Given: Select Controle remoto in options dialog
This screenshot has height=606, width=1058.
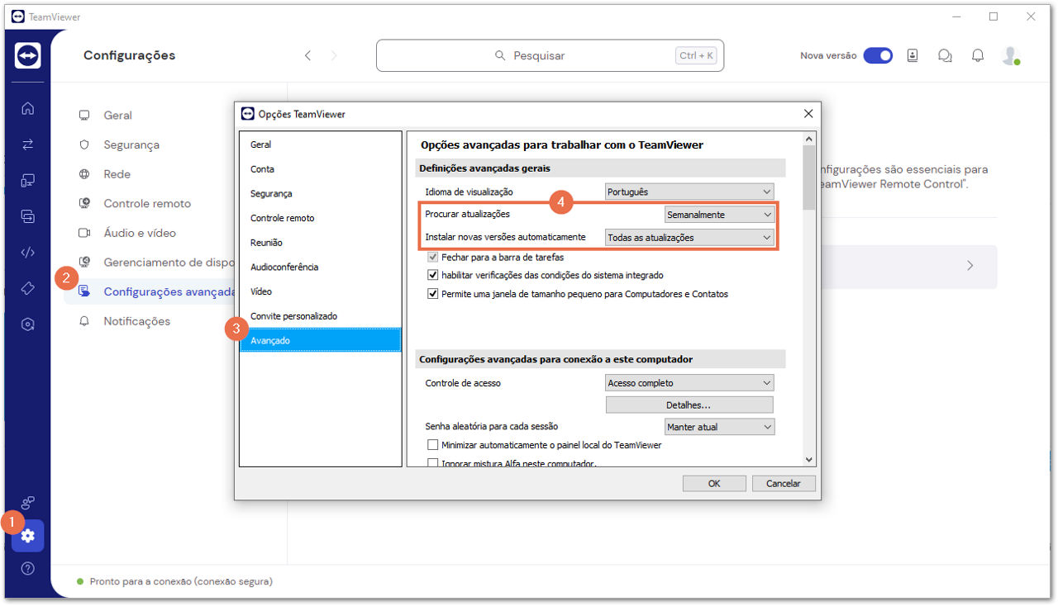Looking at the screenshot, I should 320,218.
